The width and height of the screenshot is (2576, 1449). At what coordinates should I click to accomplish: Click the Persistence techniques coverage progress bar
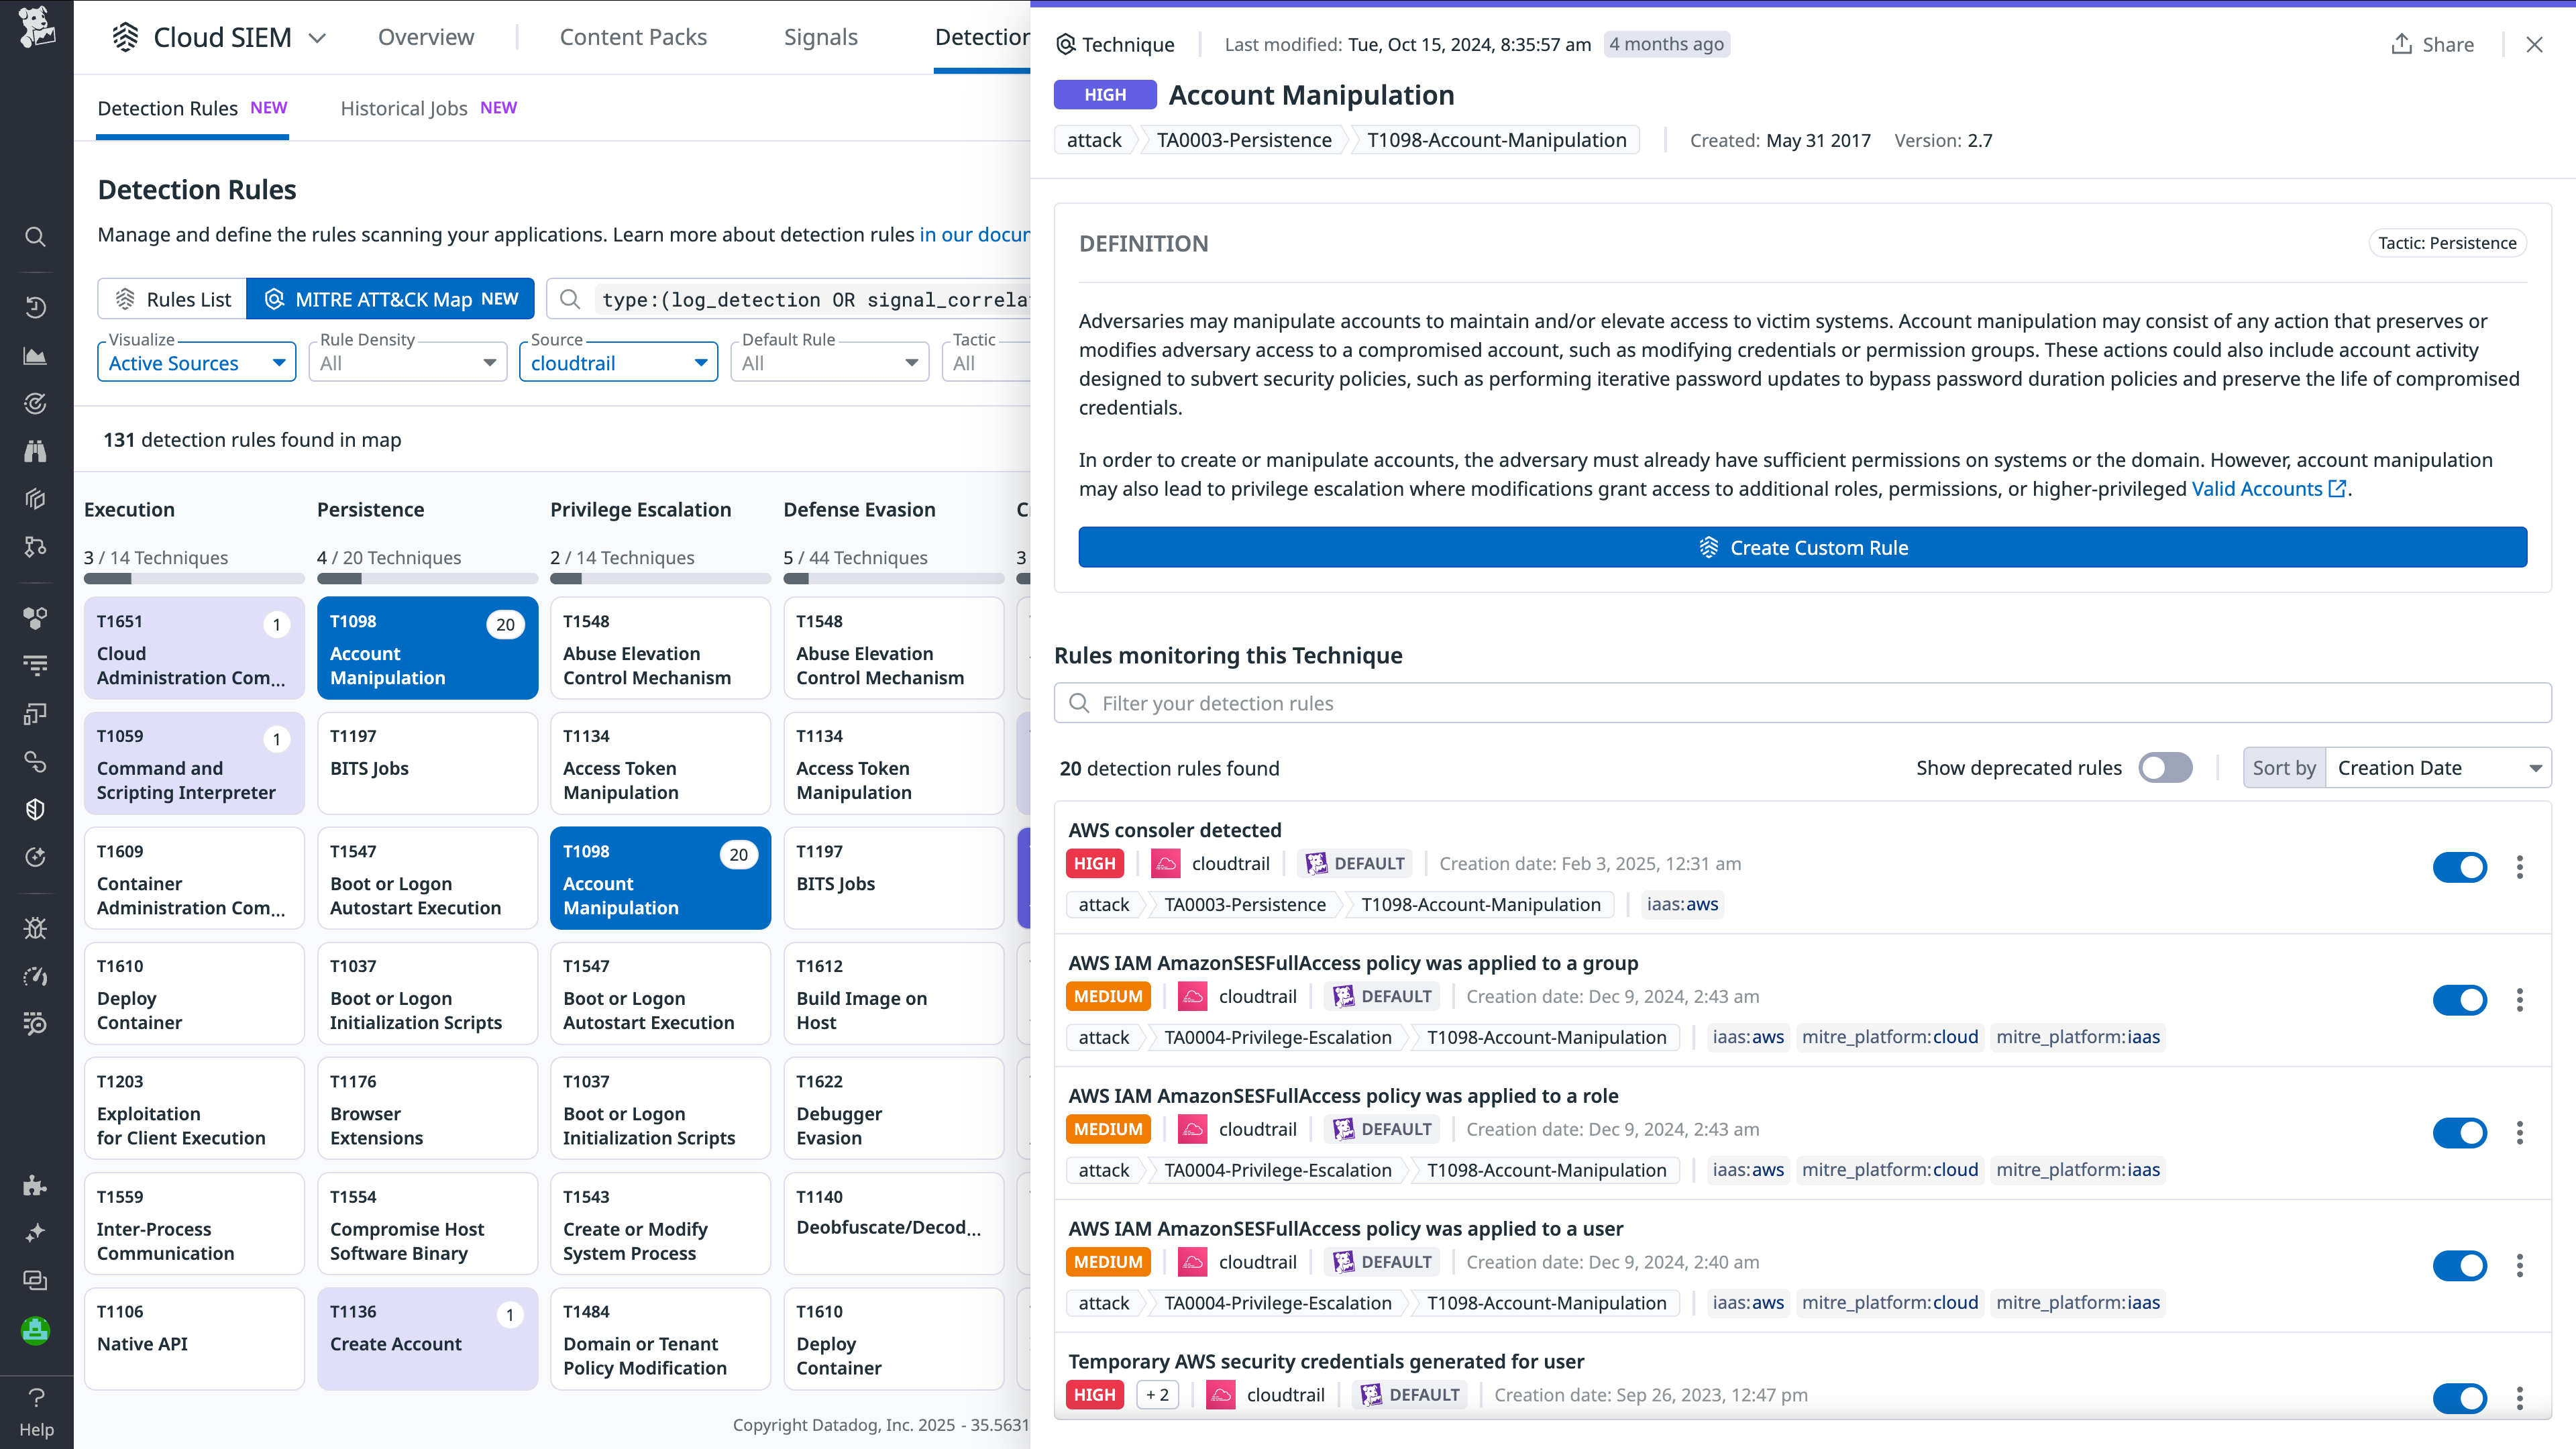click(x=427, y=578)
